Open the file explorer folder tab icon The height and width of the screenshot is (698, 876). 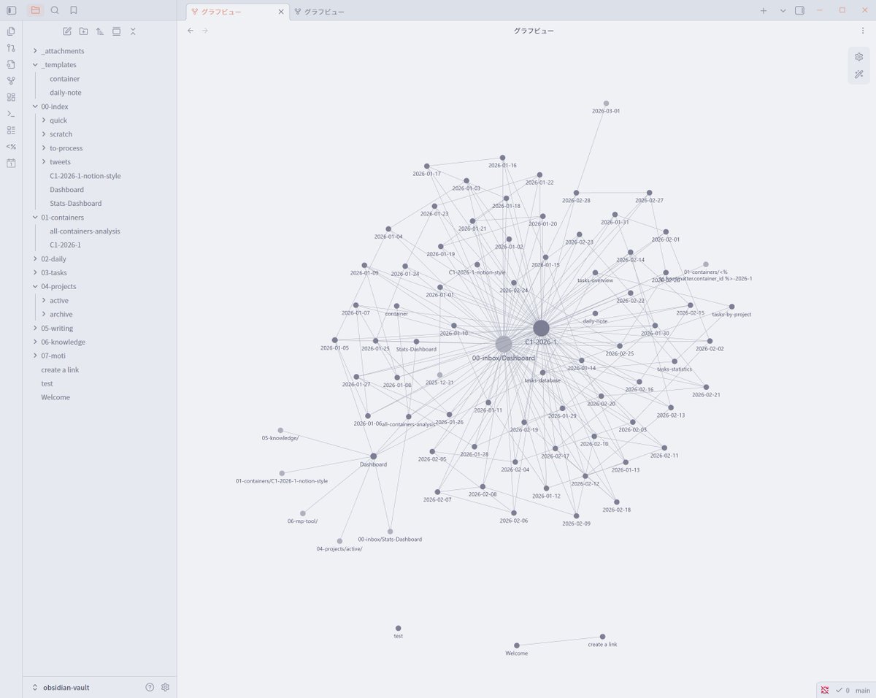(x=35, y=10)
